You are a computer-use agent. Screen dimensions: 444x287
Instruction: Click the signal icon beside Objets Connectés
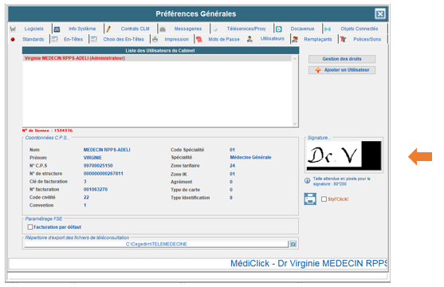(x=328, y=29)
